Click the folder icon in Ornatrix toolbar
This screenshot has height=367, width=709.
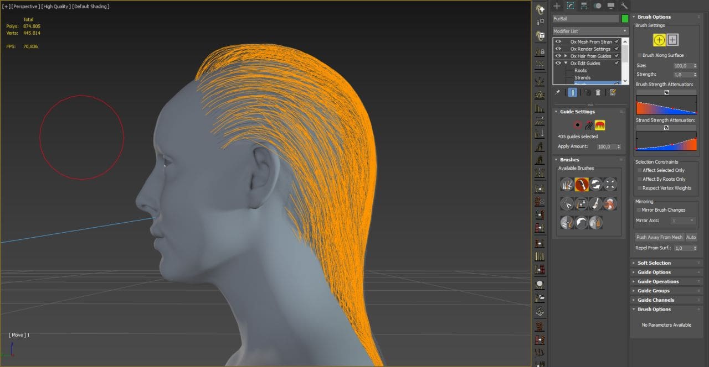[x=540, y=298]
